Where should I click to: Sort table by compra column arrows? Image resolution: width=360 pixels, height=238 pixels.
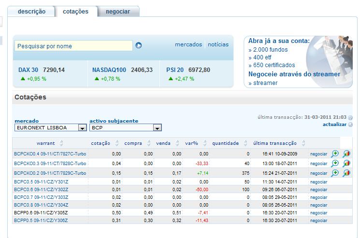point(149,143)
